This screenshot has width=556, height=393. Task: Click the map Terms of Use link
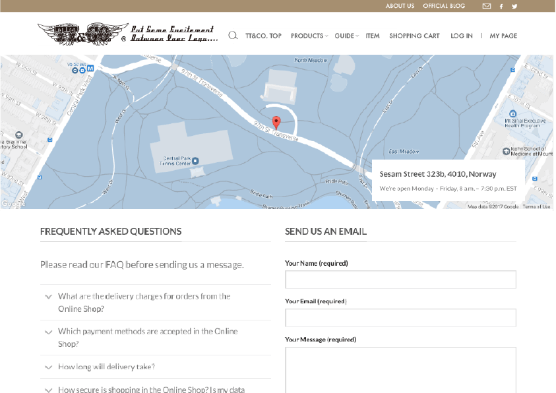click(536, 206)
